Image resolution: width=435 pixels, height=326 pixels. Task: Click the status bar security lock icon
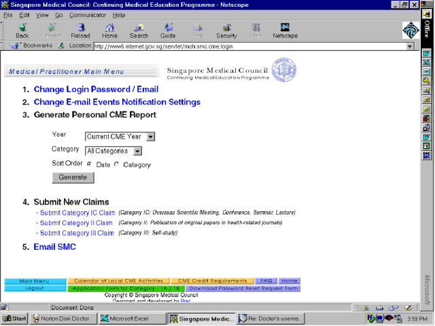tap(4, 307)
